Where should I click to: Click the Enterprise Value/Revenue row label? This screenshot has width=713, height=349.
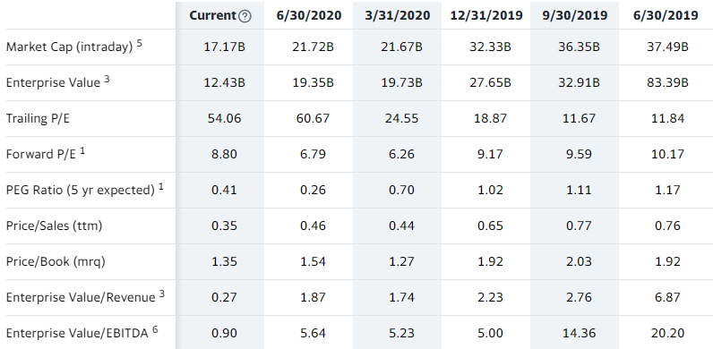coord(81,297)
